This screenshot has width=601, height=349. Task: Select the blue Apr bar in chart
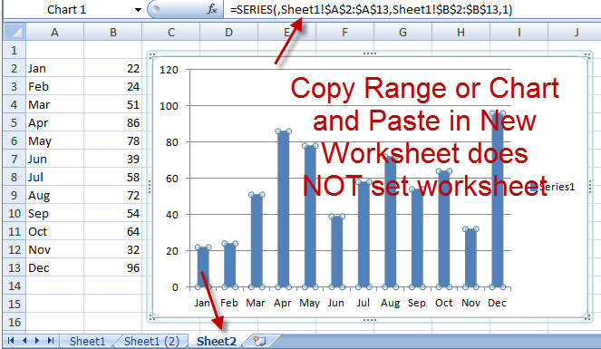[x=283, y=208]
